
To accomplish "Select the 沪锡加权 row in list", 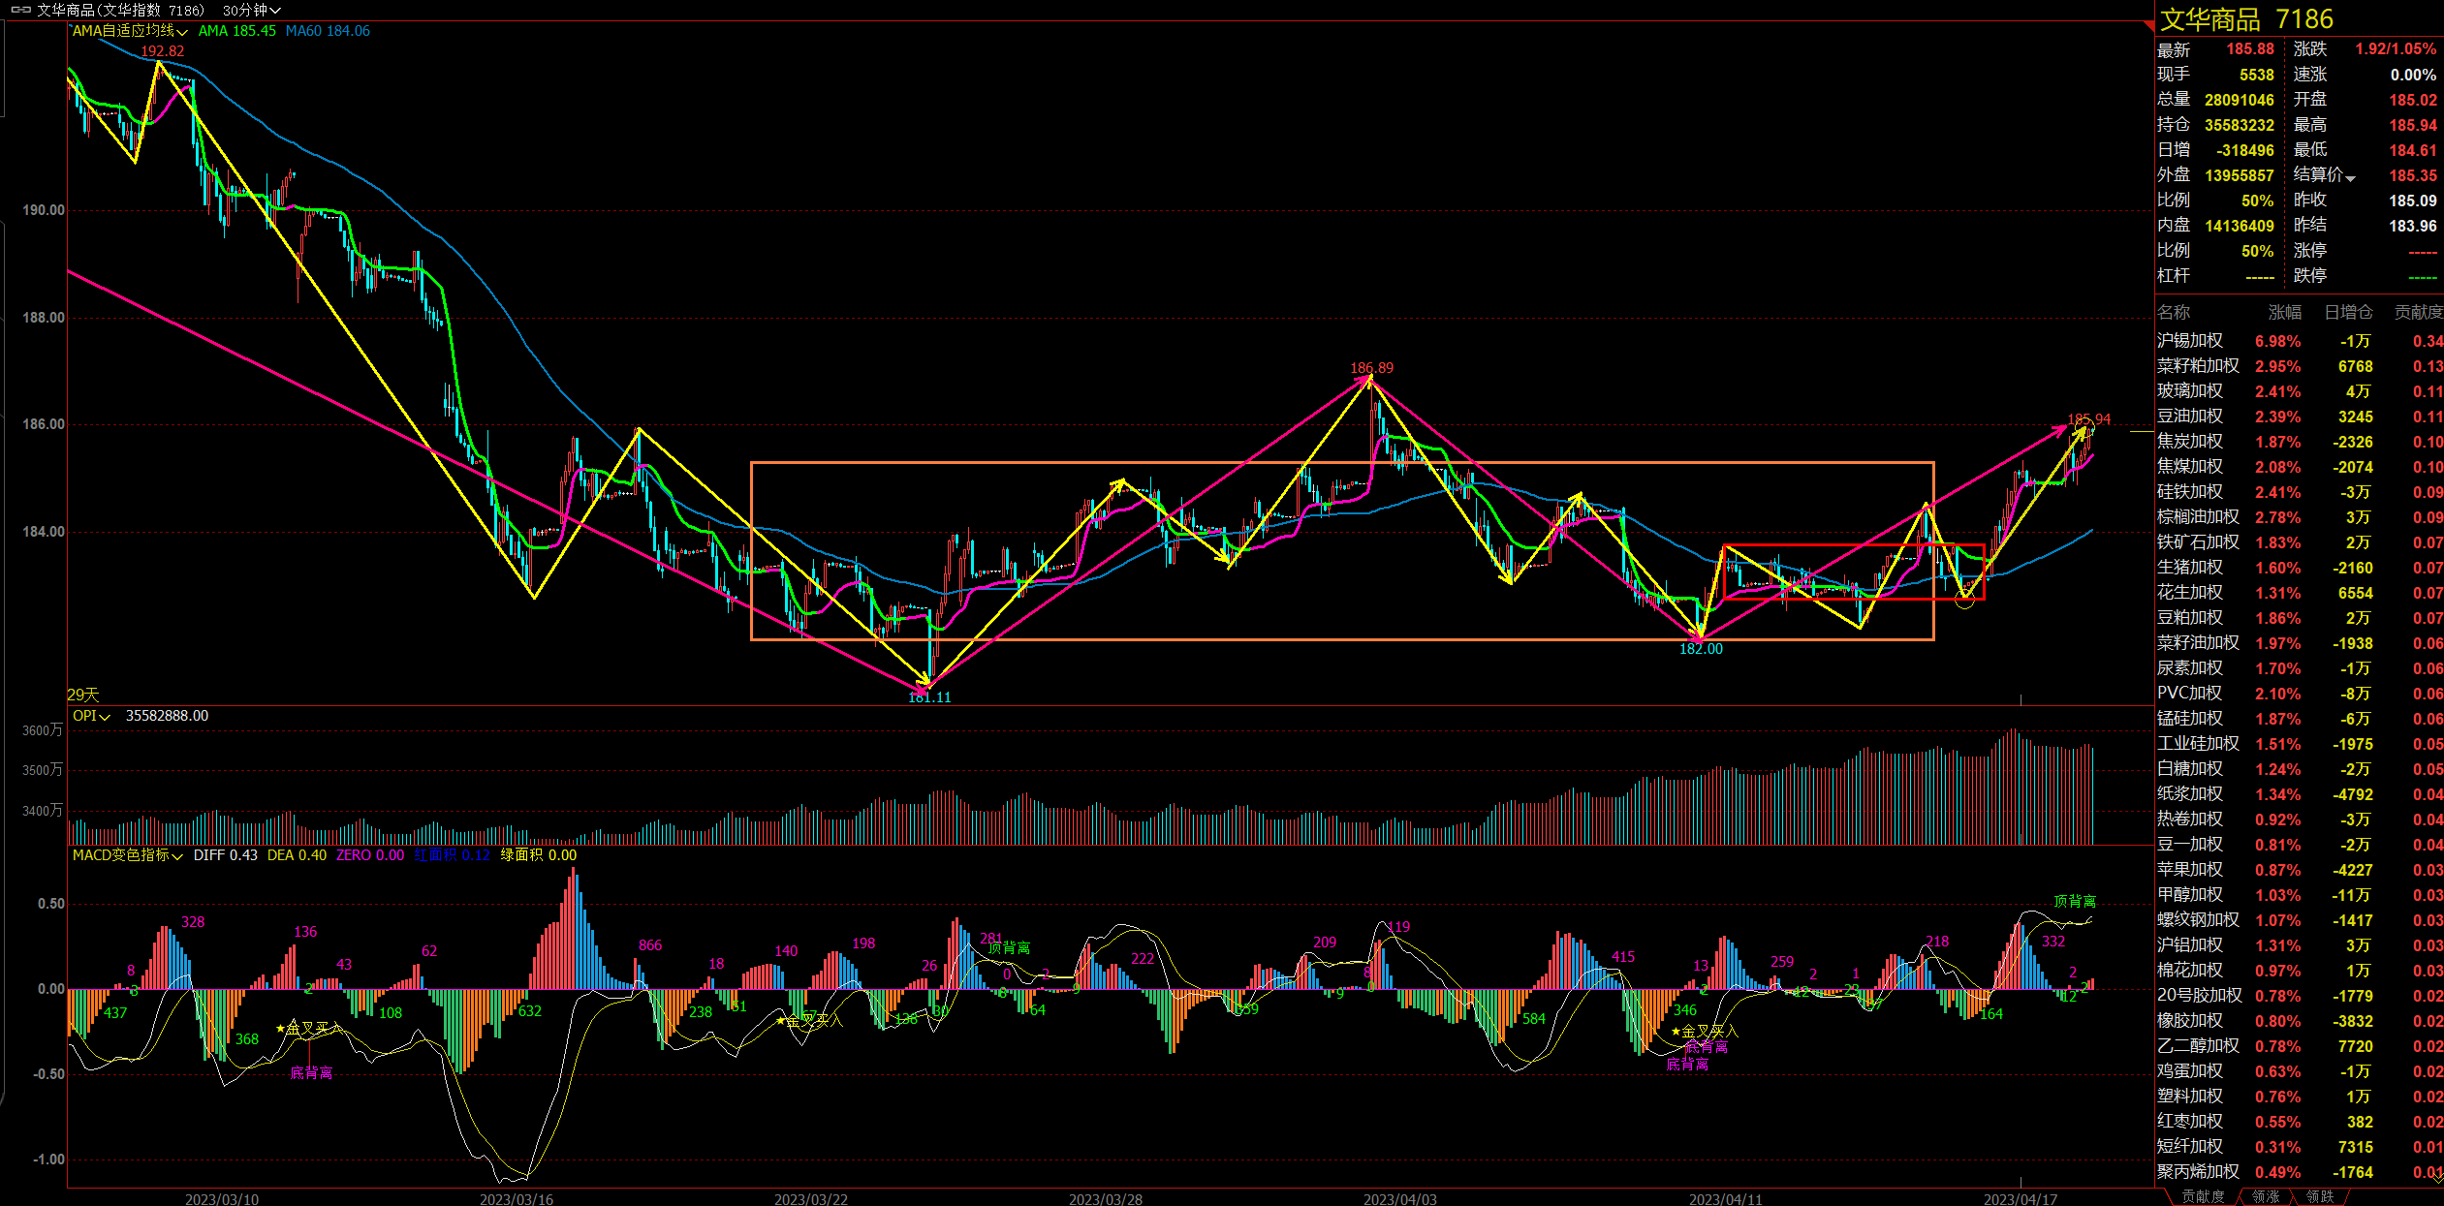I will 2190,341.
